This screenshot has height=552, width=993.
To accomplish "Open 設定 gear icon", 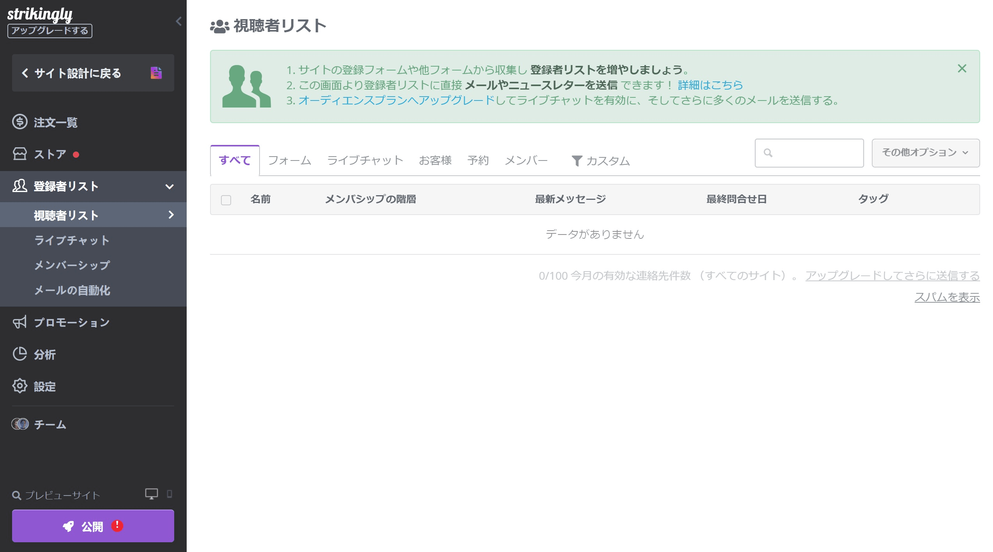I will pyautogui.click(x=19, y=386).
